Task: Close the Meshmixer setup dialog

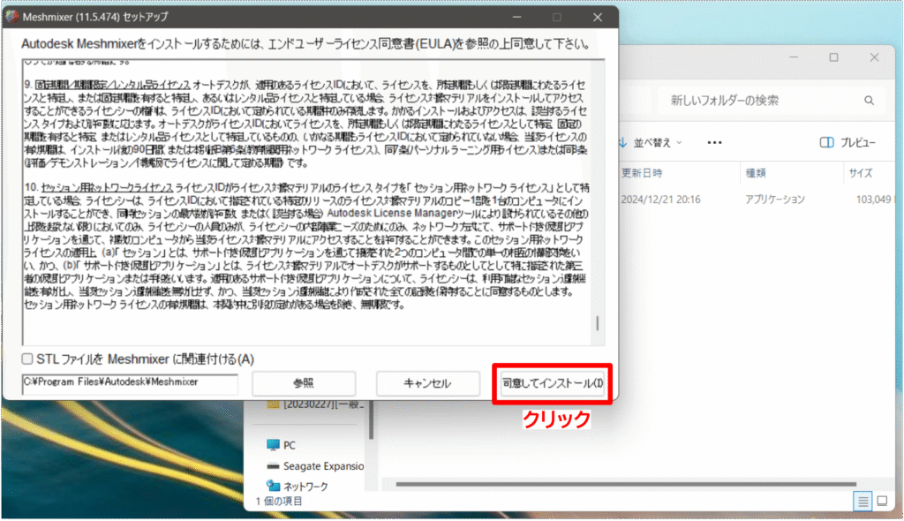Action: coord(598,18)
